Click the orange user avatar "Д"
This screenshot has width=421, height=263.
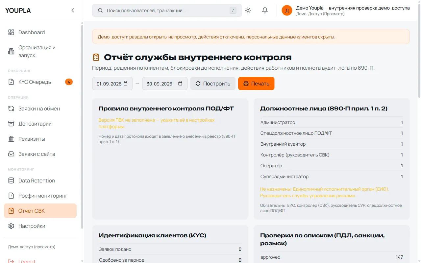[287, 11]
